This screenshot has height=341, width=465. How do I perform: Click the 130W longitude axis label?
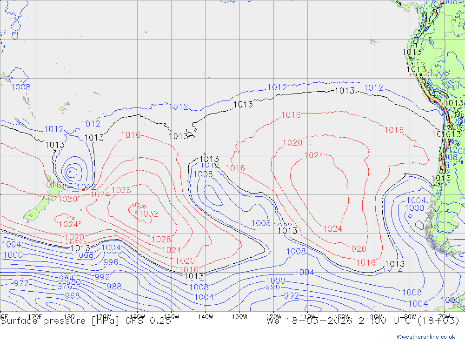(x=239, y=317)
